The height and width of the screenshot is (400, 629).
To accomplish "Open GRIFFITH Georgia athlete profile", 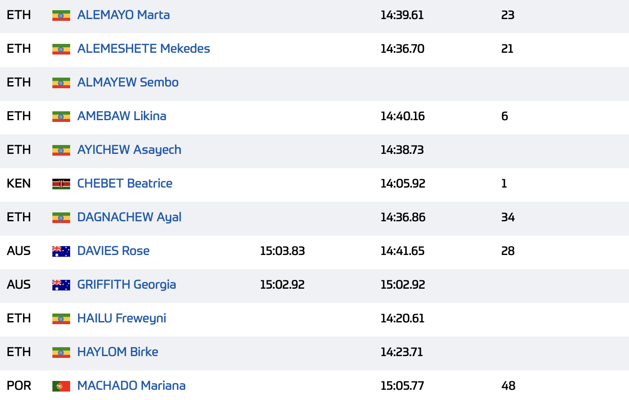I will point(127,285).
